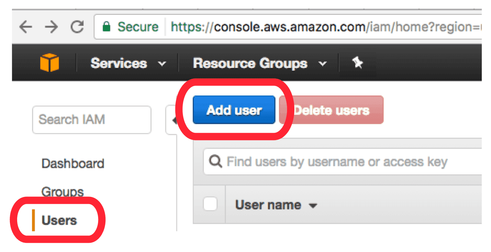Go to Dashboard in the IAM sidebar
This screenshot has width=491, height=252.
click(73, 164)
